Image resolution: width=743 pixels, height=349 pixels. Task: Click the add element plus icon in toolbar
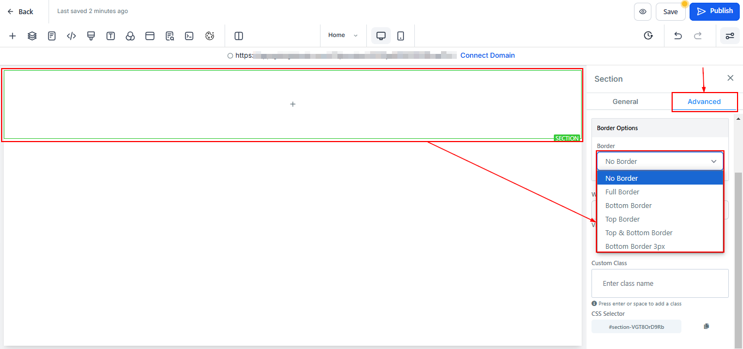click(13, 36)
